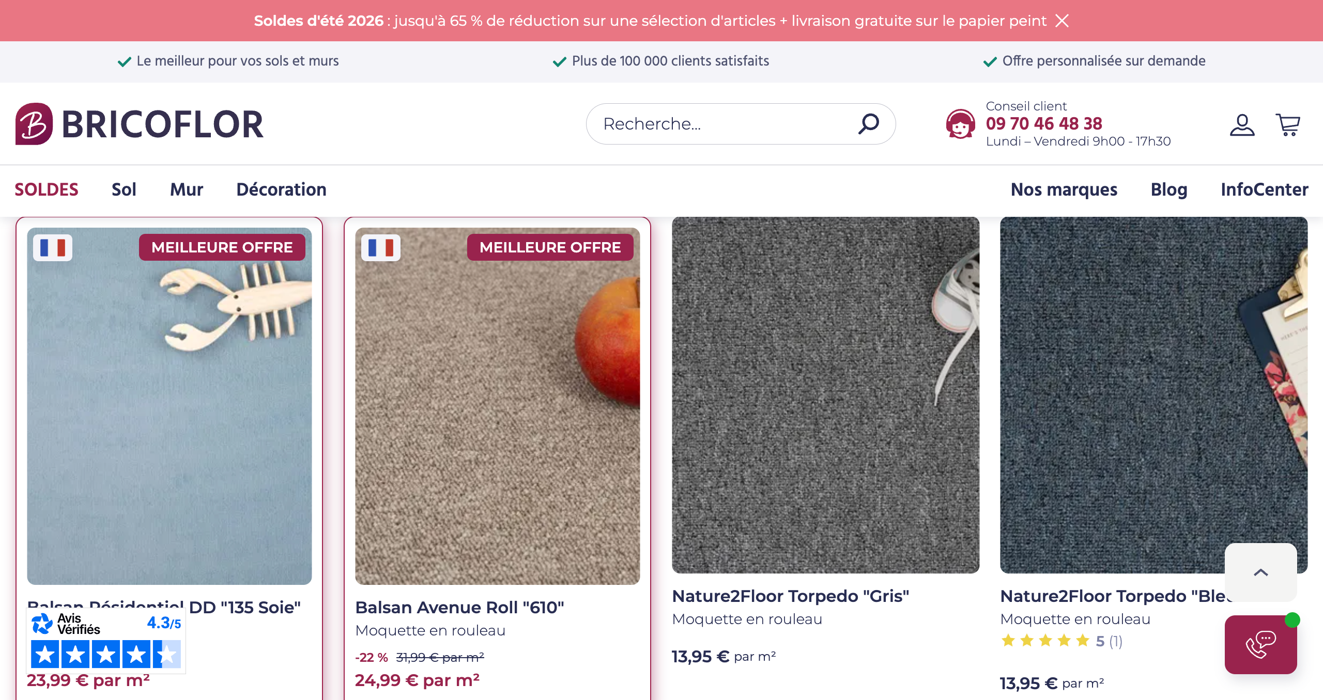This screenshot has height=700, width=1323.
Task: Open the Nature2Floor Torpedo "Gris" product title
Action: (x=791, y=596)
